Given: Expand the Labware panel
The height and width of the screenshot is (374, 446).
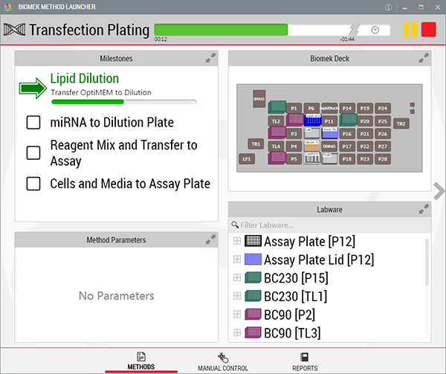Looking at the screenshot, I should pyautogui.click(x=424, y=209).
